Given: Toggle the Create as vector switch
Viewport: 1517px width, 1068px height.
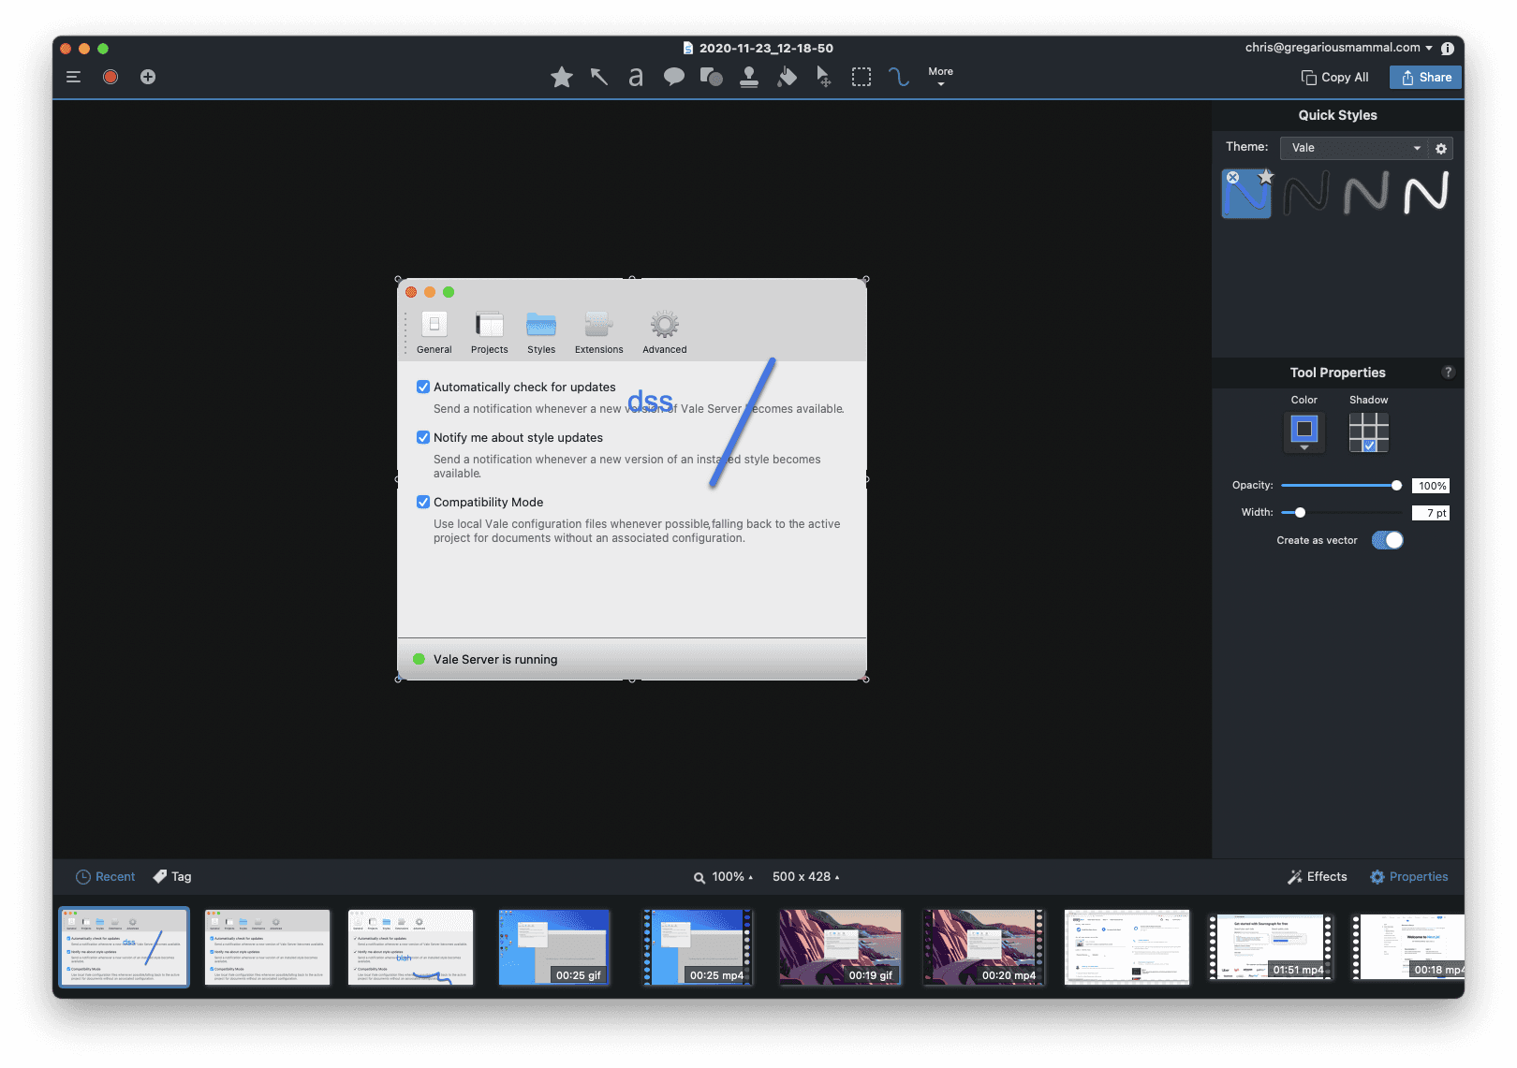Looking at the screenshot, I should [x=1387, y=540].
